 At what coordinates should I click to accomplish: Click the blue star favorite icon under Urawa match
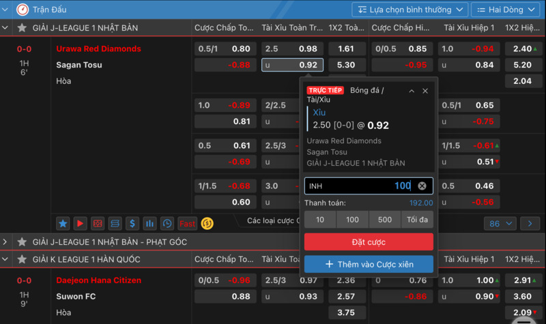[63, 224]
